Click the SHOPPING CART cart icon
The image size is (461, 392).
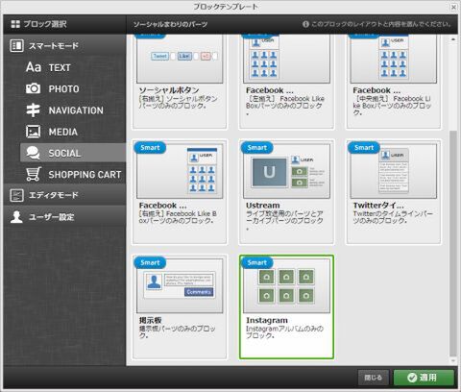(34, 174)
